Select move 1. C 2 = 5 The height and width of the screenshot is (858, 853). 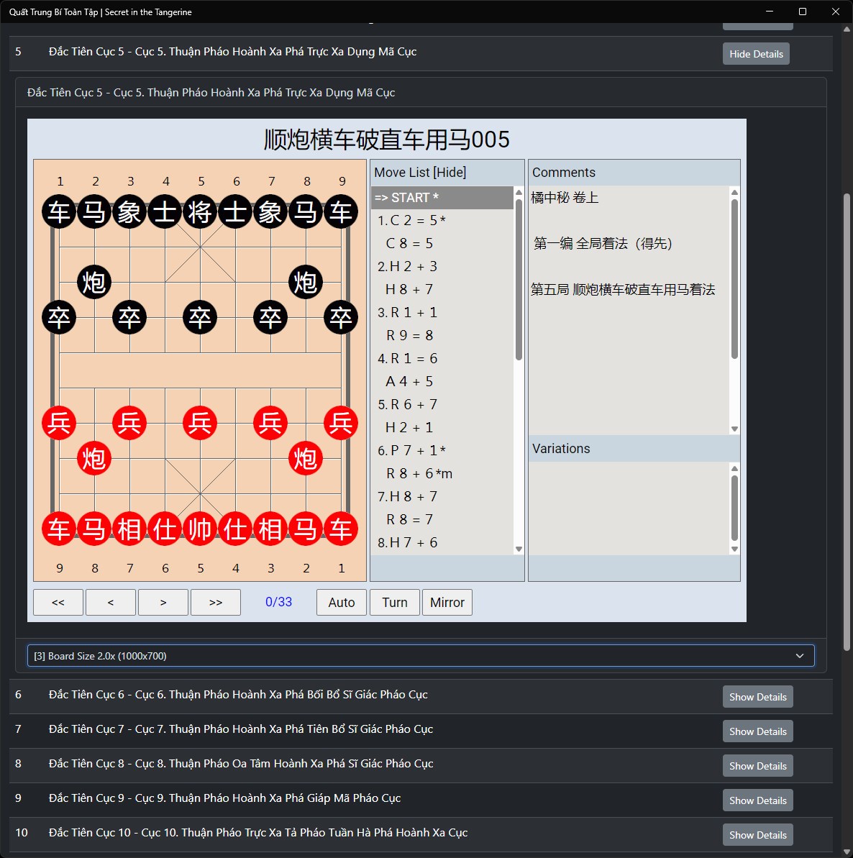click(x=442, y=221)
